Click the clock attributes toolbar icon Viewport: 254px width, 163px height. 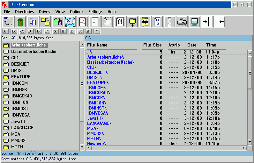click(70, 22)
